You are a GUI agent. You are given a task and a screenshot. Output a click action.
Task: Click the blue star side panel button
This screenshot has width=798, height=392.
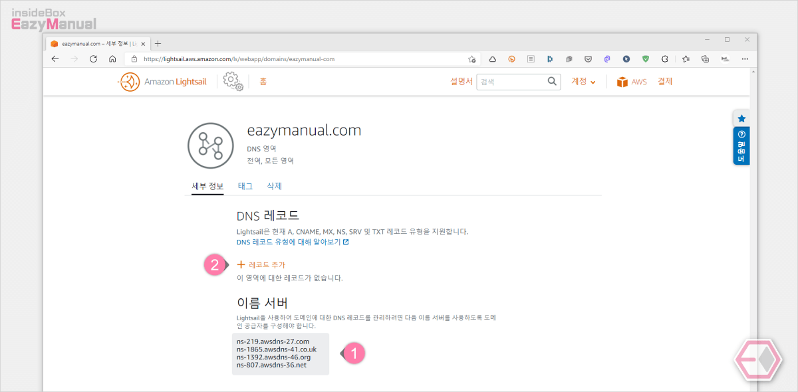[x=741, y=118]
